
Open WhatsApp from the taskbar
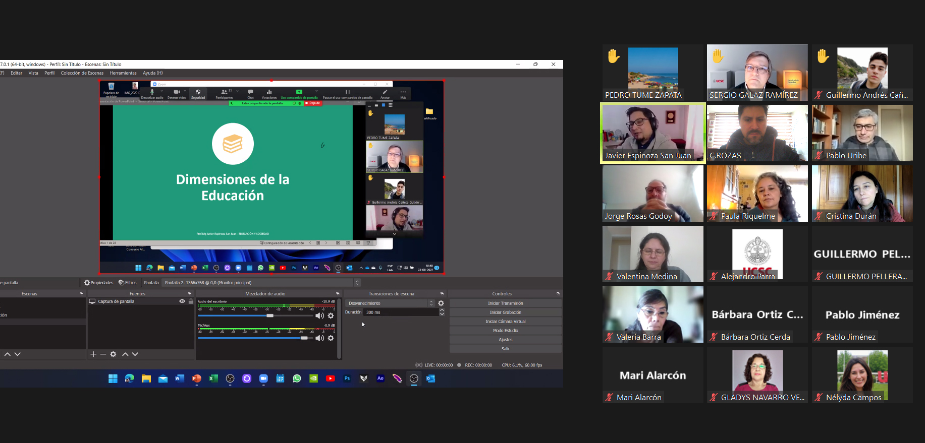(x=297, y=378)
